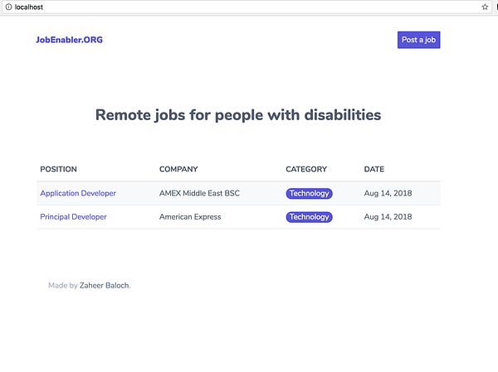Viewport: 498px width, 372px height.
Task: Click Technology tag in Application Developer row
Action: tap(309, 193)
